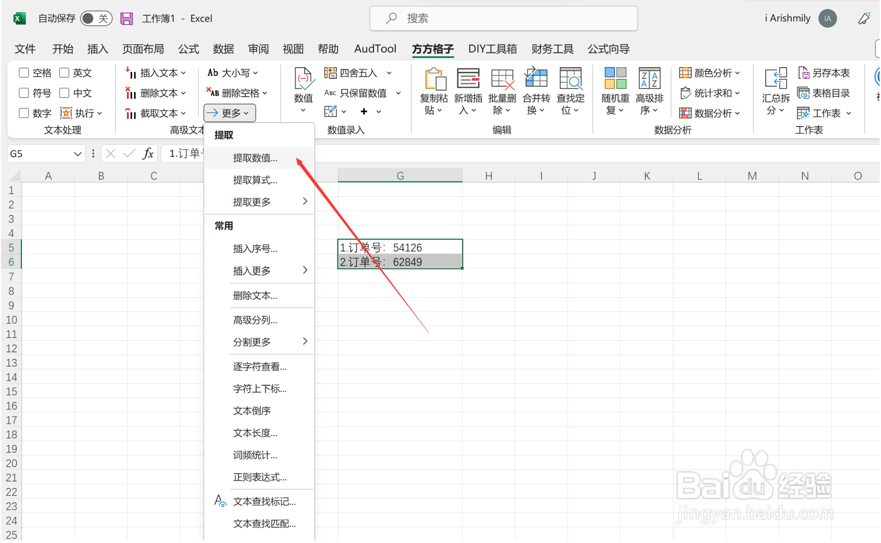Cancel formula entry with X icon

[111, 153]
